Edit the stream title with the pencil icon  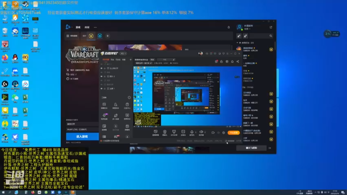pyautogui.click(x=174, y=59)
